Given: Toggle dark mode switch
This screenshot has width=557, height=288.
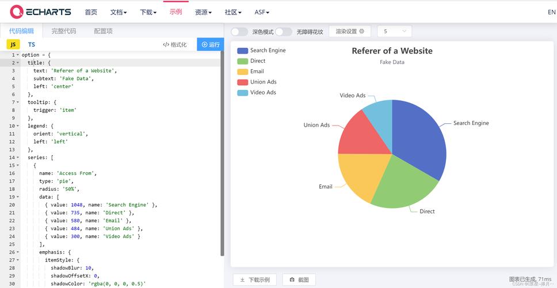Looking at the screenshot, I should pos(239,32).
